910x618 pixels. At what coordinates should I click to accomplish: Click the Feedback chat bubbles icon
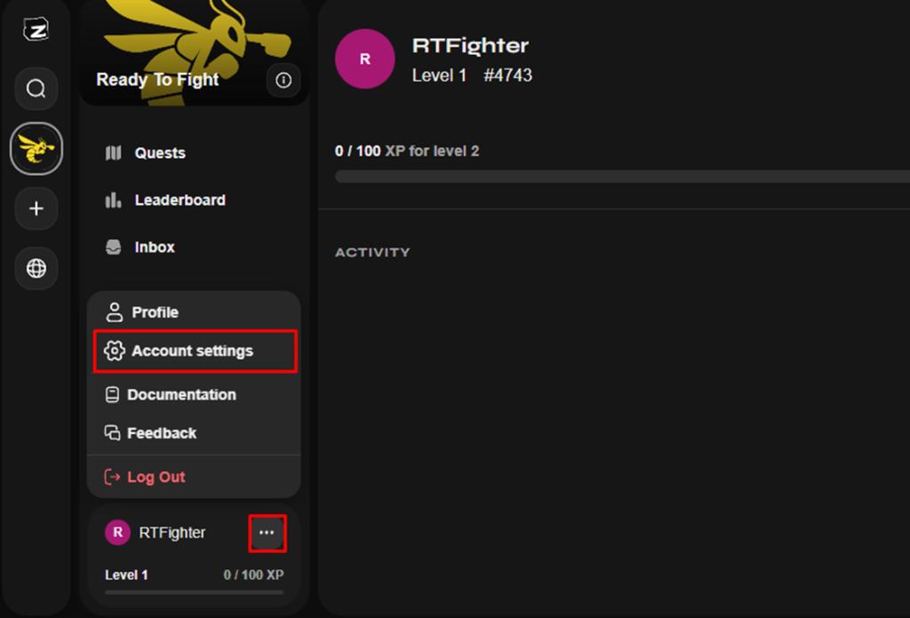[x=112, y=433]
